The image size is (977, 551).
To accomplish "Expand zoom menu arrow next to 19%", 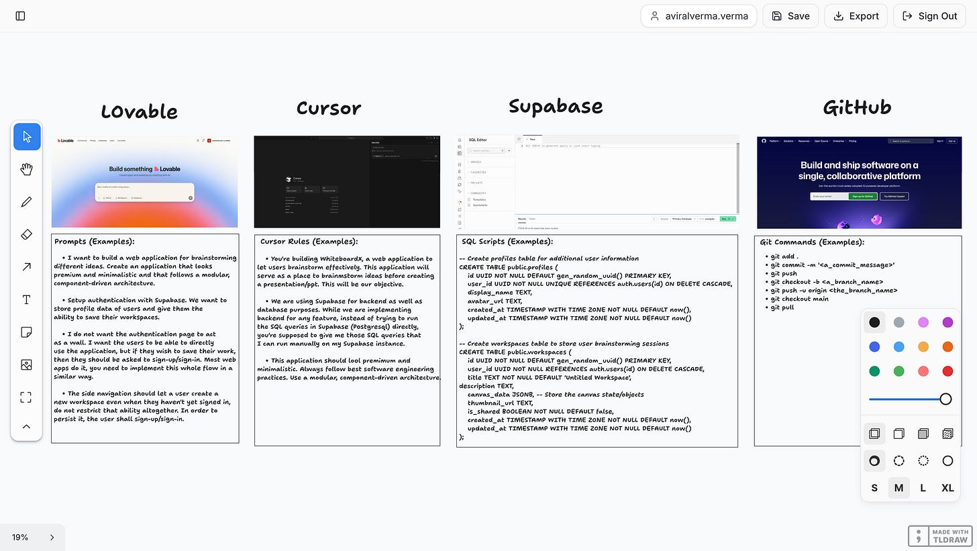I will 52,538.
